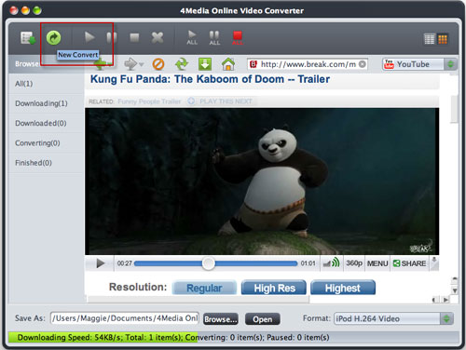The width and height of the screenshot is (466, 350).
Task: Click the Kung Fu Panda trailer title
Action: (x=210, y=79)
